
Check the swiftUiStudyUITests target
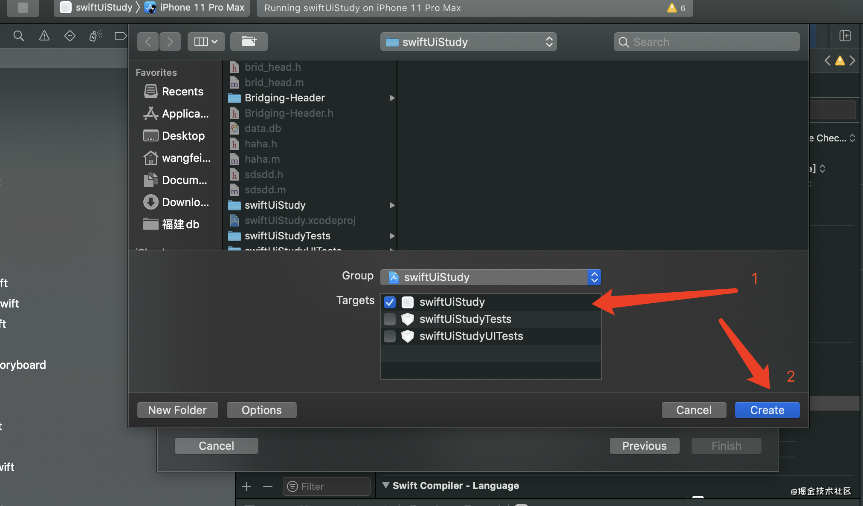[389, 336]
